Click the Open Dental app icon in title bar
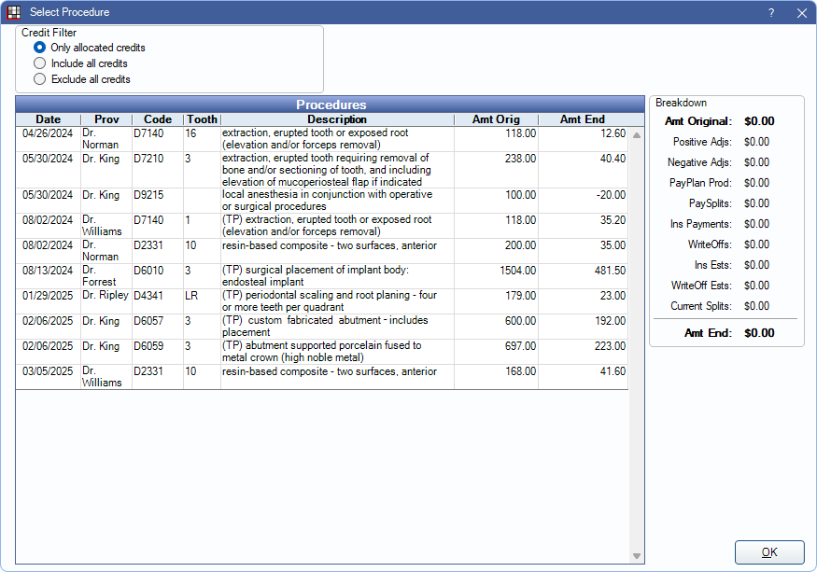This screenshot has height=572, width=817. [14, 12]
